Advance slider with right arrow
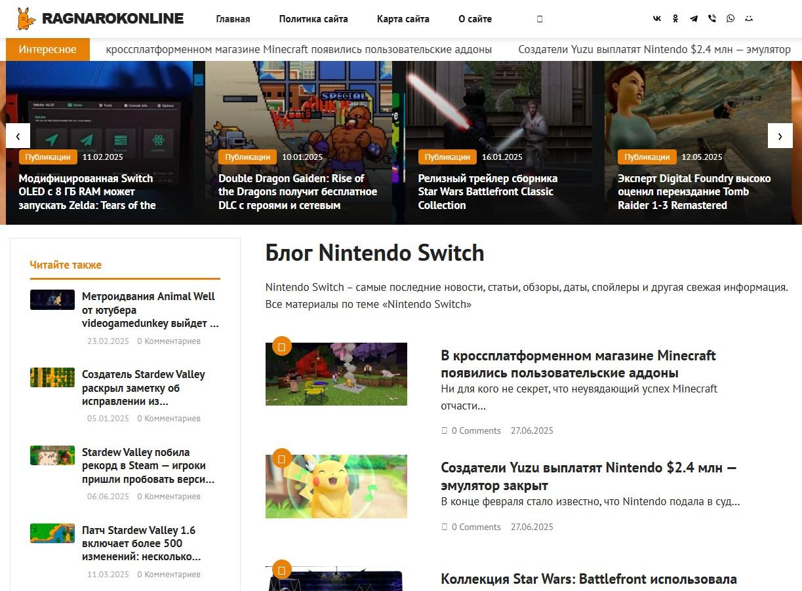The height and width of the screenshot is (591, 802). pyautogui.click(x=780, y=136)
